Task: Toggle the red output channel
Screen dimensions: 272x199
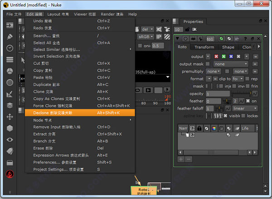Action: coord(216,56)
